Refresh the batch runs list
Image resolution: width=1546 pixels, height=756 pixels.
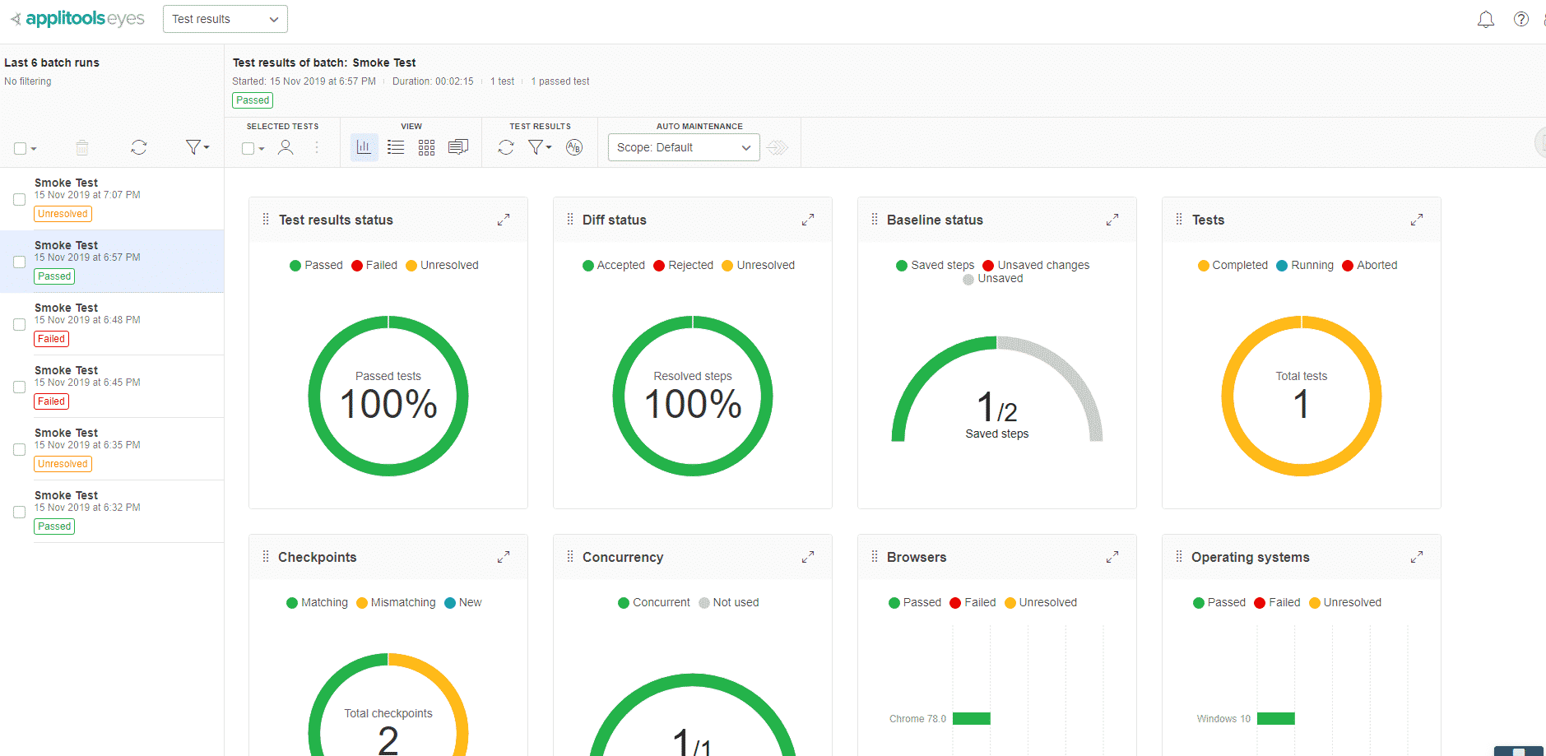click(x=139, y=147)
